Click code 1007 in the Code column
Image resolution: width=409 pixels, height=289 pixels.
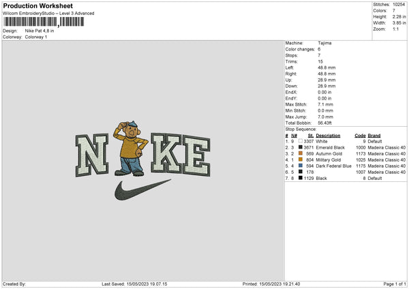[x=361, y=172]
